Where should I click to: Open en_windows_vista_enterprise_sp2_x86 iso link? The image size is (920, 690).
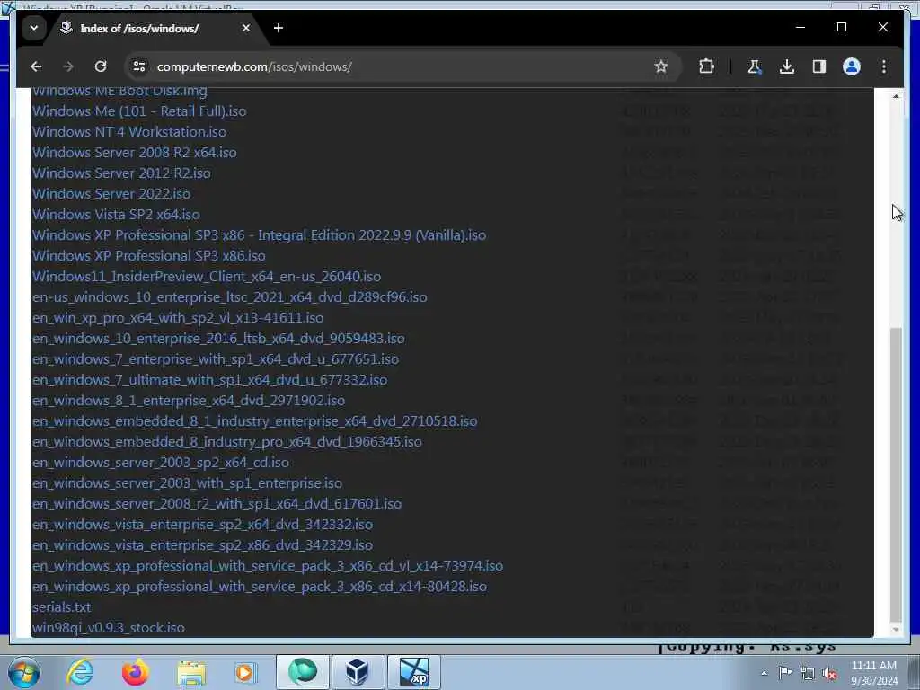tap(202, 545)
